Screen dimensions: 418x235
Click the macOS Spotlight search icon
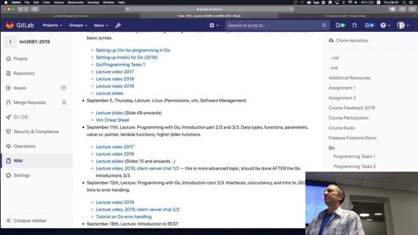coord(404,3)
